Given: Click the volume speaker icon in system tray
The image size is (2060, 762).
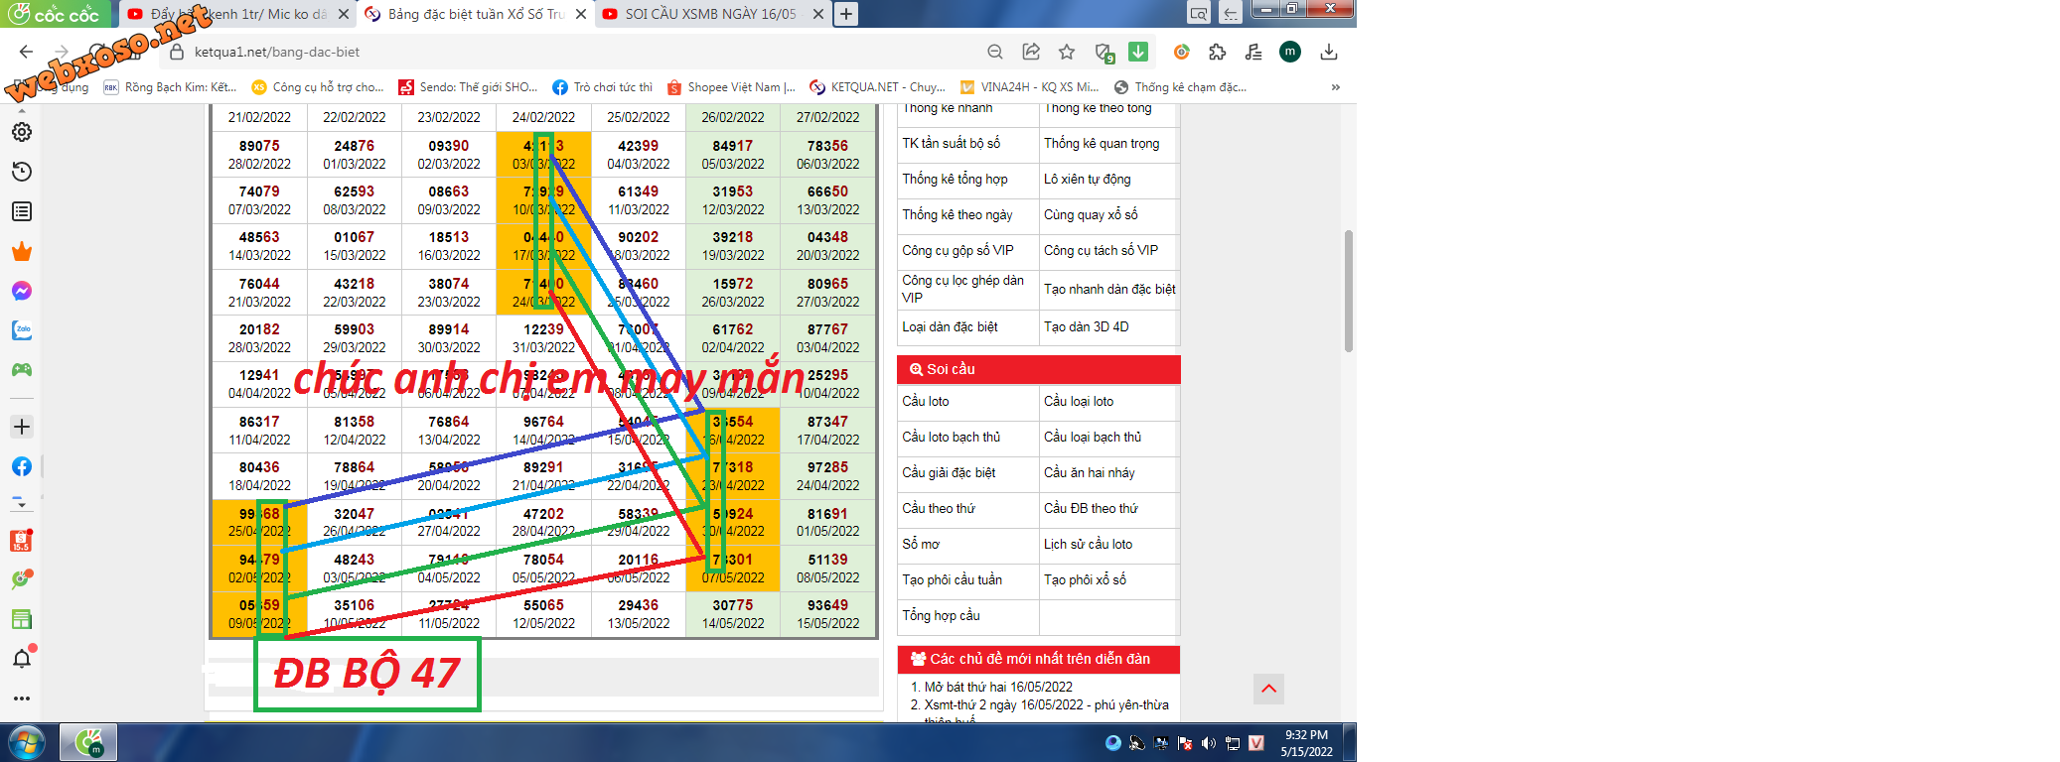Looking at the screenshot, I should point(1209,743).
